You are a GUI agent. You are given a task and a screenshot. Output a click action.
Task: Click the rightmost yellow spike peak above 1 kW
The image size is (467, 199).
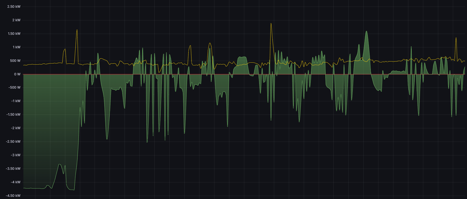click(456, 38)
